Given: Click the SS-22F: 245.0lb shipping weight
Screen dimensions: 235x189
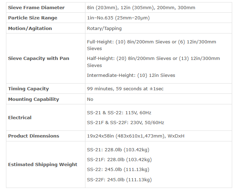Looking at the screenshot, I should click(119, 179).
